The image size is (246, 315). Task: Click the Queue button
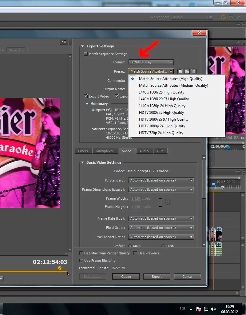pyautogui.click(x=126, y=277)
